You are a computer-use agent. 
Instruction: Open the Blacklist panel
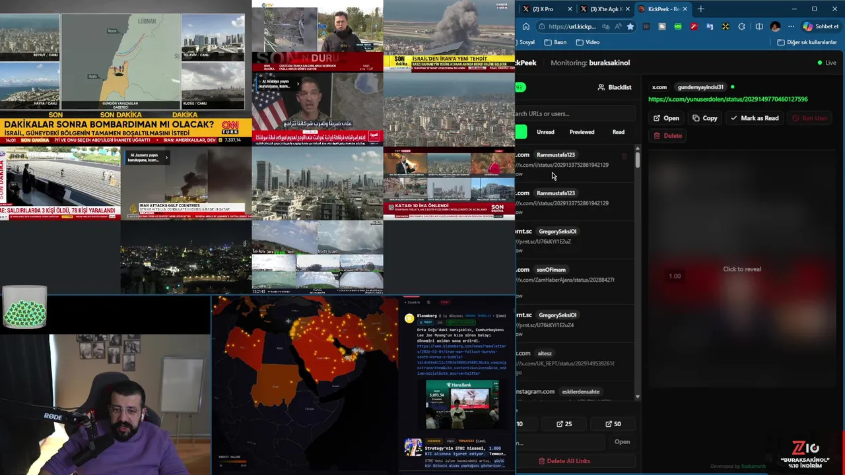pos(614,87)
